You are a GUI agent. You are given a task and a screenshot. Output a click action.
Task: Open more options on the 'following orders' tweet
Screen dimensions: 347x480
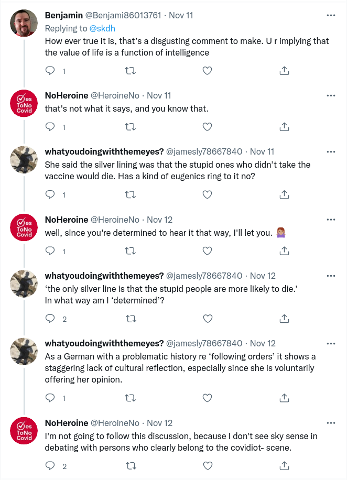pos(331,343)
